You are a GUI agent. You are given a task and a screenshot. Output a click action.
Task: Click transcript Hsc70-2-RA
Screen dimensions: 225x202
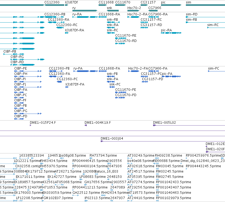point(137,14)
